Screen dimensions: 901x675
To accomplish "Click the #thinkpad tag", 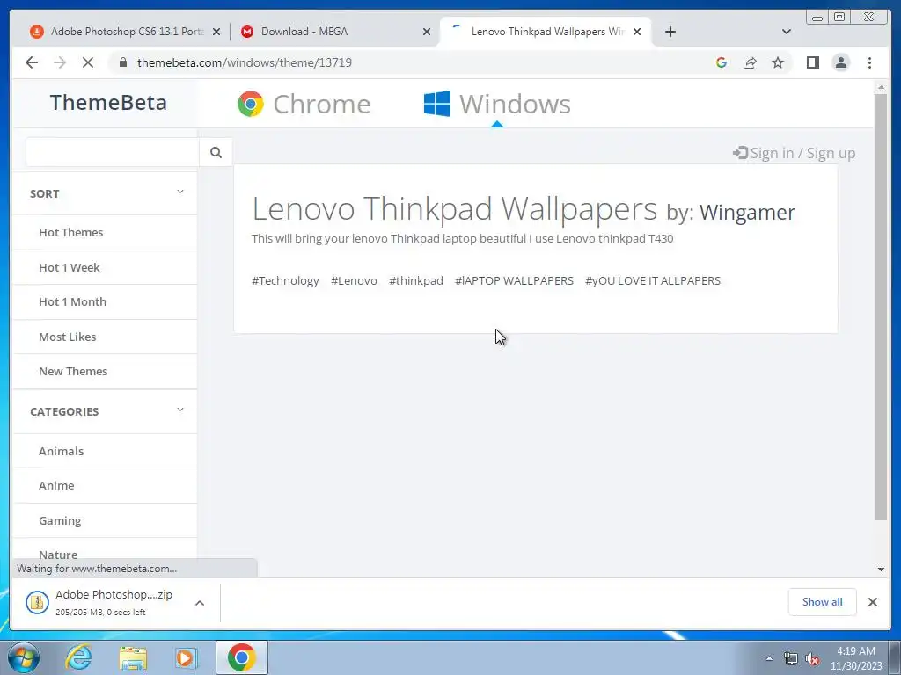I will tap(416, 280).
